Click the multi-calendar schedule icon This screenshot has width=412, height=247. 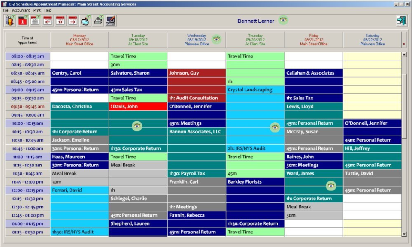(x=34, y=20)
